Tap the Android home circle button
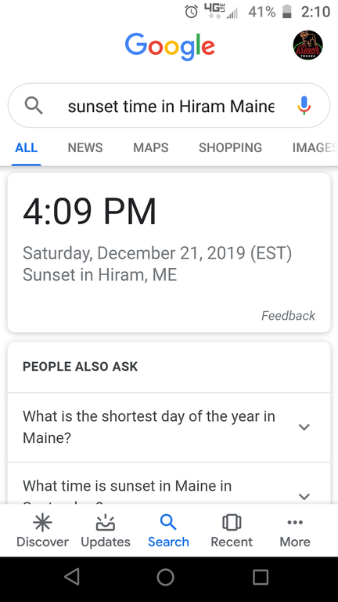This screenshot has width=338, height=602. pos(166,577)
